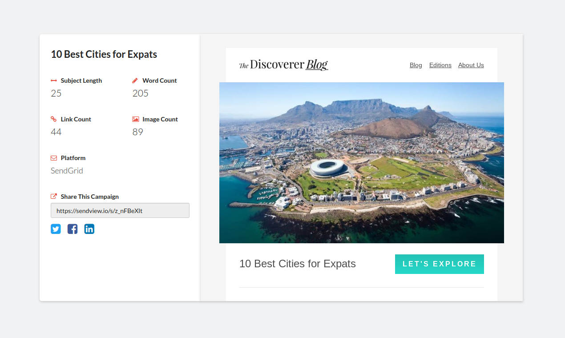Click the SendGrid platform name
565x338 pixels.
pyautogui.click(x=67, y=171)
